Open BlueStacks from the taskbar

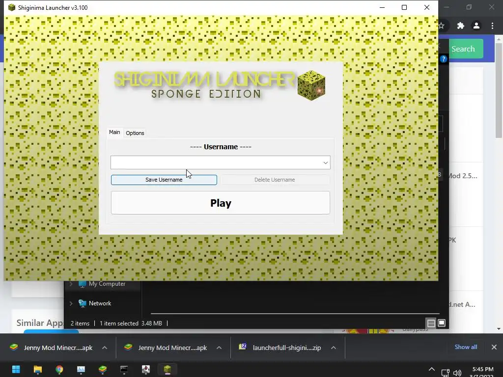click(103, 369)
